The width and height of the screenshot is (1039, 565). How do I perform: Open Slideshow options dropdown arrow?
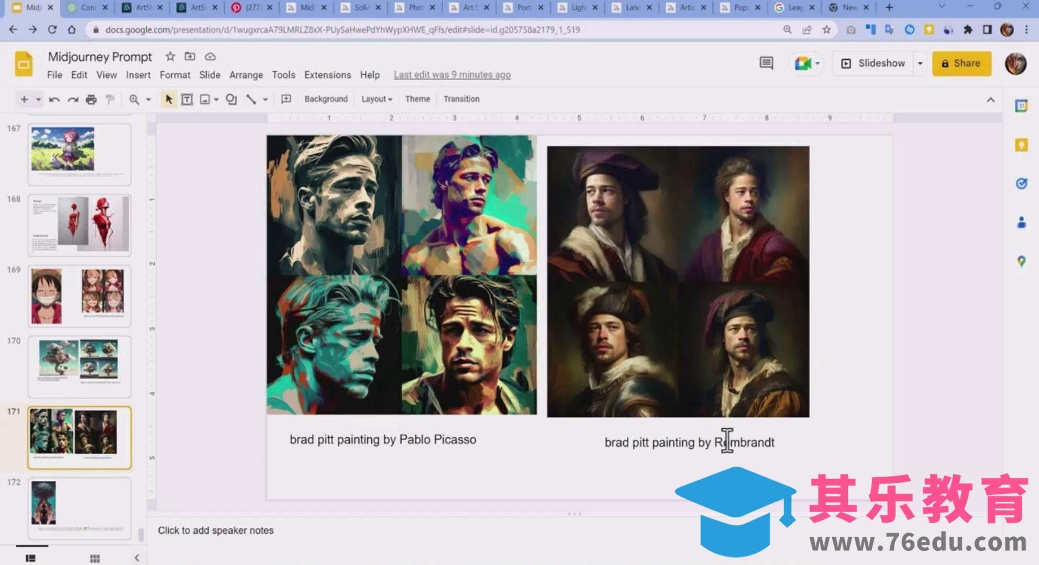[x=920, y=63]
